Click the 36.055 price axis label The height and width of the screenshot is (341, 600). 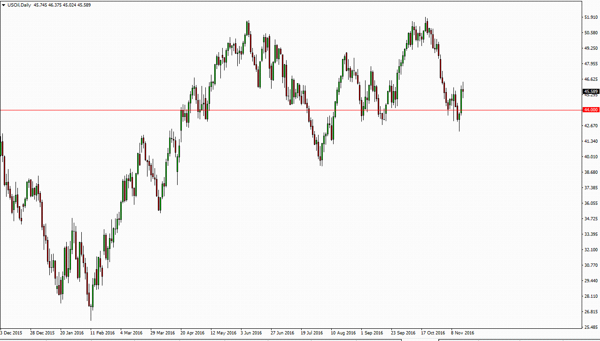(591, 203)
